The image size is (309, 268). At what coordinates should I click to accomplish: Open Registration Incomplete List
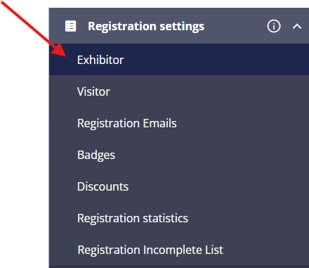pyautogui.click(x=179, y=250)
